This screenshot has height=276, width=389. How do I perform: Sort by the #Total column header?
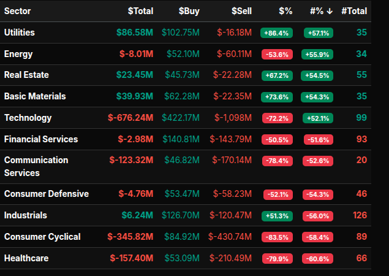tap(354, 11)
